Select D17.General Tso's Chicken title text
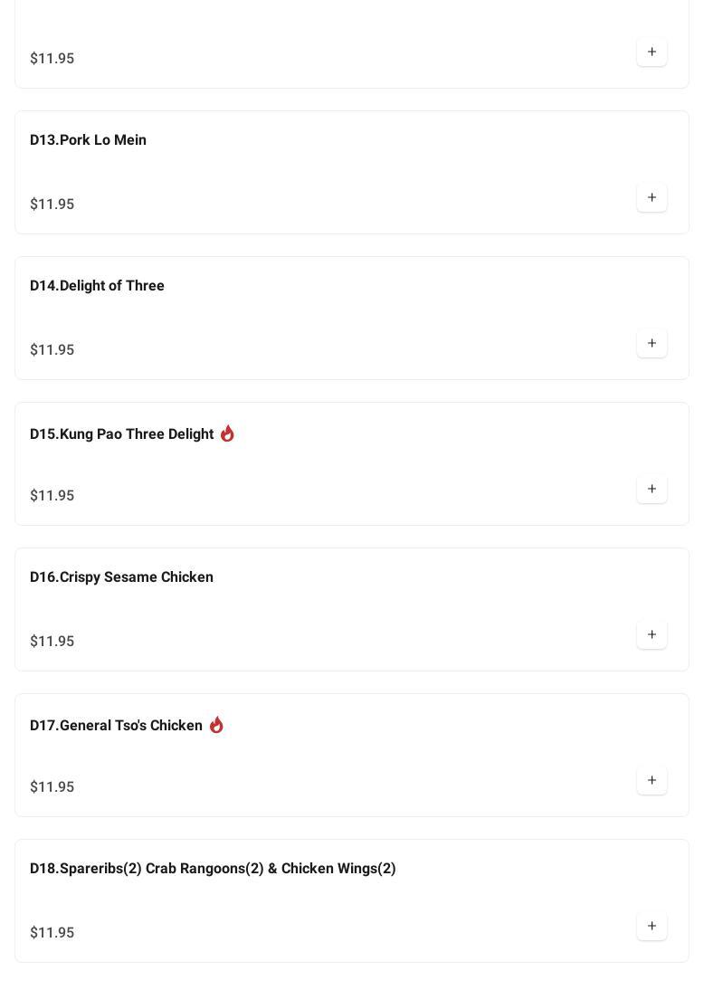704x990 pixels. point(116,725)
